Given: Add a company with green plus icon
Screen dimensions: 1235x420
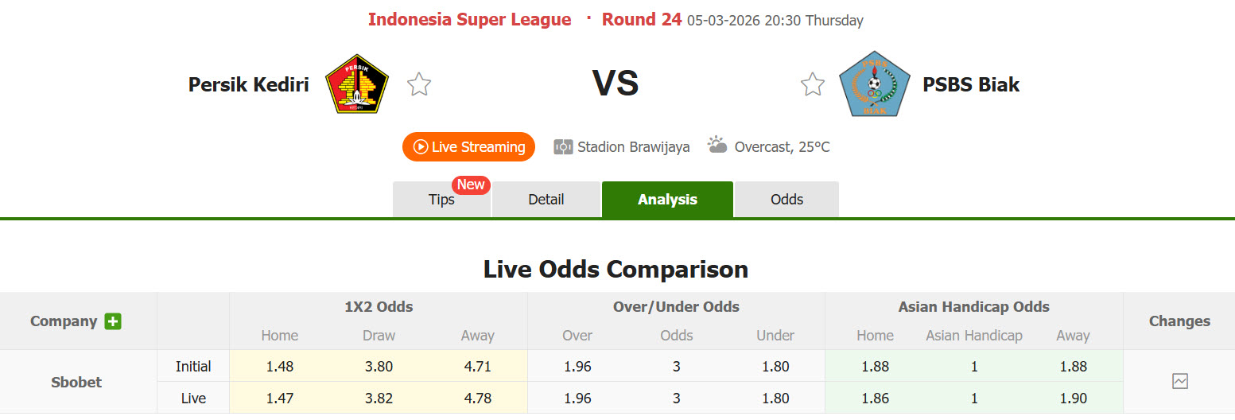Looking at the screenshot, I should [113, 321].
